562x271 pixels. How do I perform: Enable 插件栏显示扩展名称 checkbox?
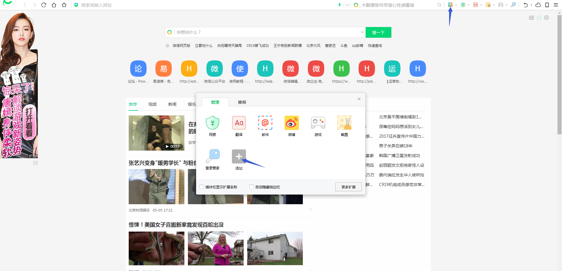[x=202, y=187]
